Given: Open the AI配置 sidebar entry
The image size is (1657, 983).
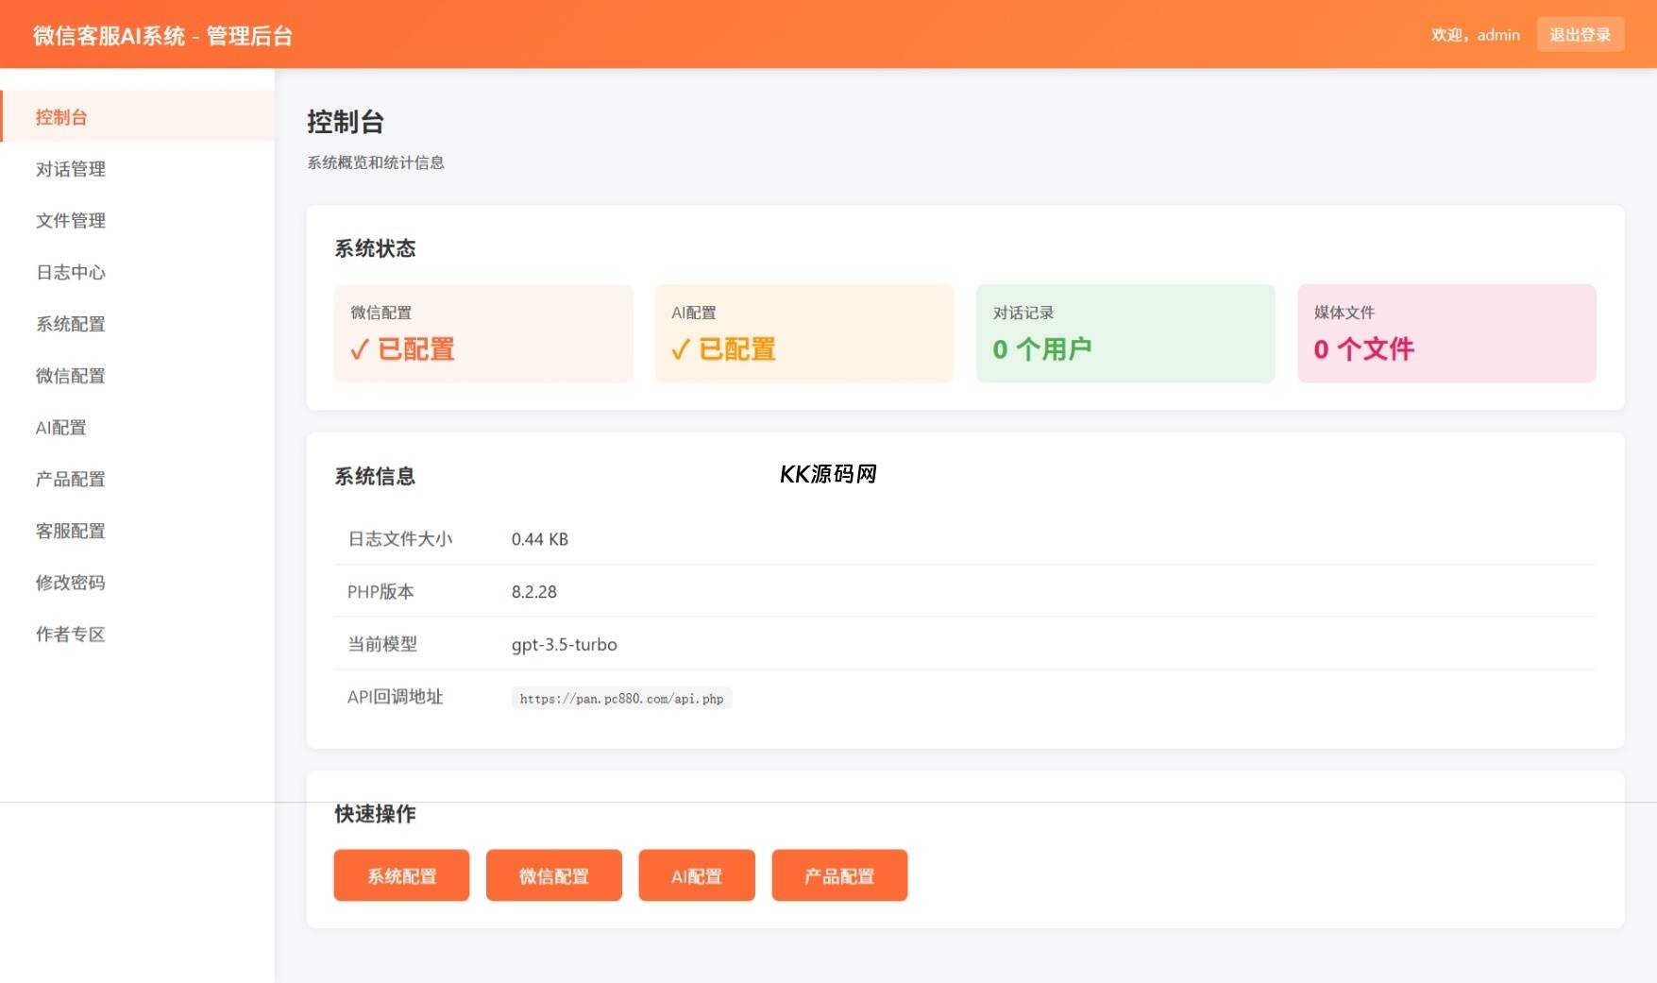Looking at the screenshot, I should click(60, 427).
